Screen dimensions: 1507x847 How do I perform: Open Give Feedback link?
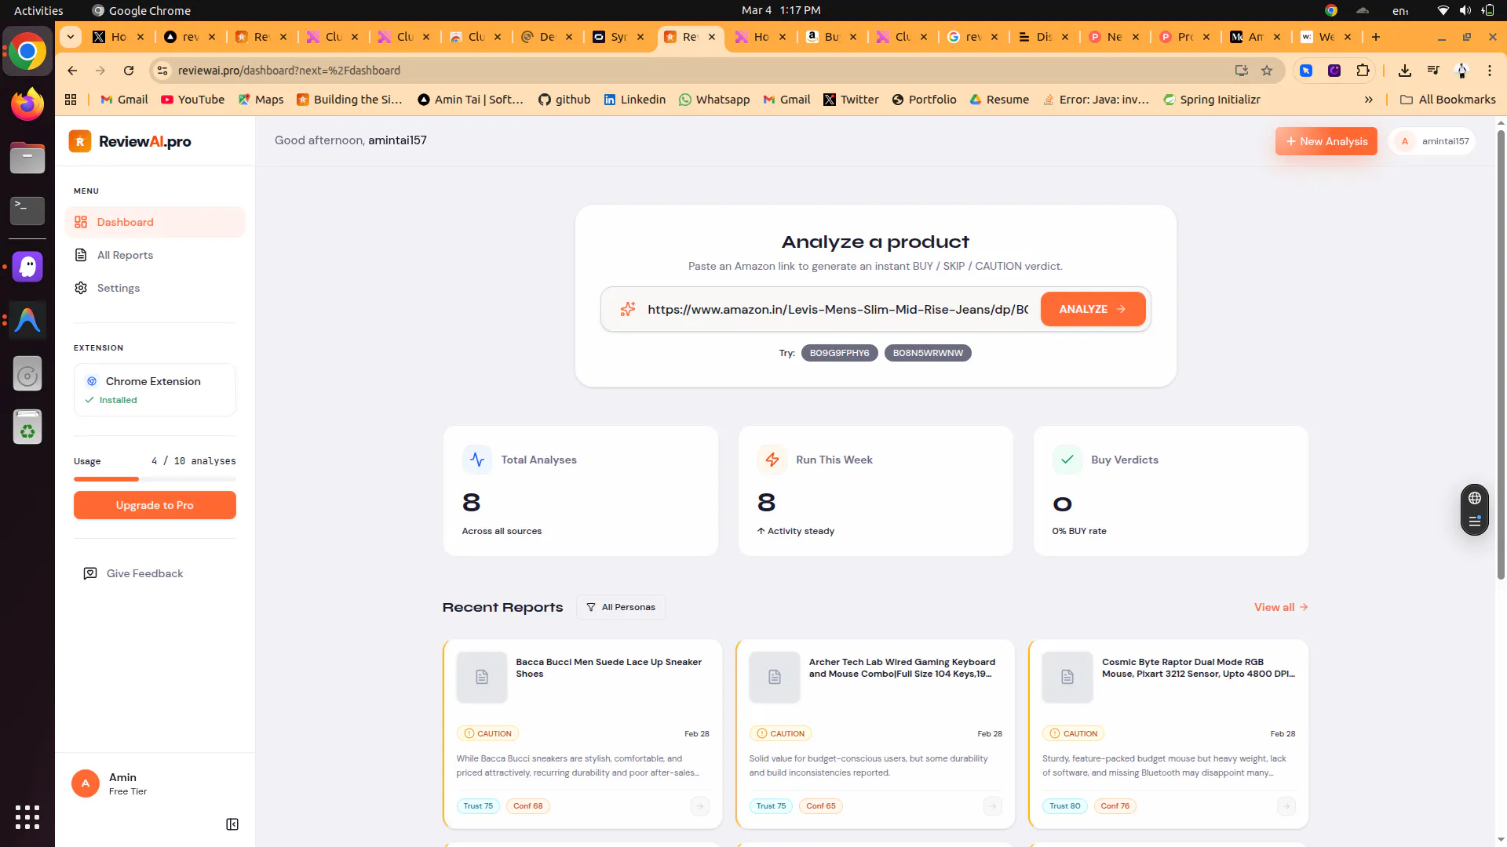133,573
